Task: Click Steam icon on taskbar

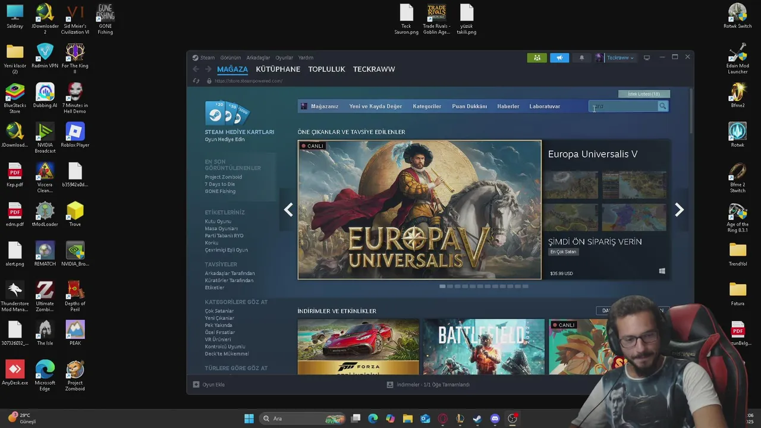Action: pyautogui.click(x=477, y=418)
